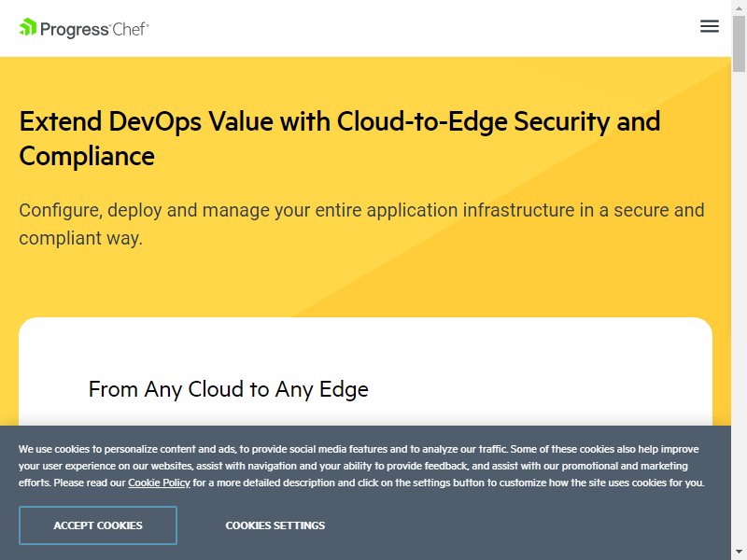Click the vertical scrollbar thumb
747x560 pixels.
click(739, 43)
